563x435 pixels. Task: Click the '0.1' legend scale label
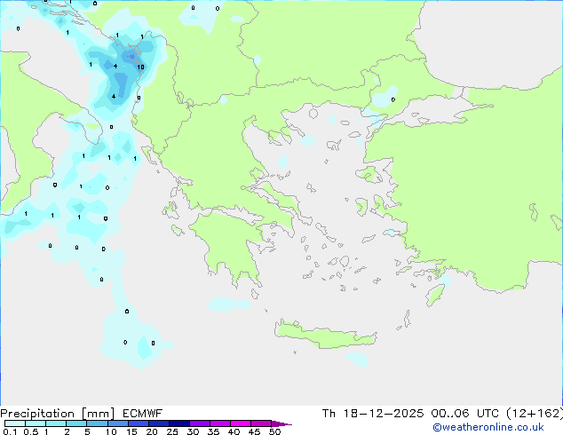[x=10, y=431]
